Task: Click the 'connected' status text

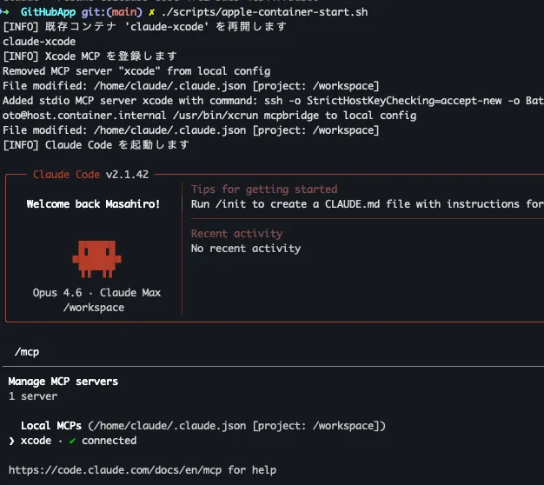Action: tap(109, 441)
